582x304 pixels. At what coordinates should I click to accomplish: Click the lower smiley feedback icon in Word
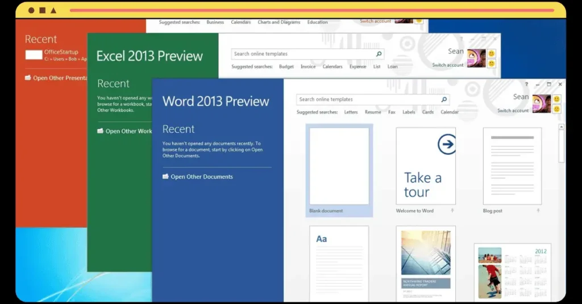[556, 109]
